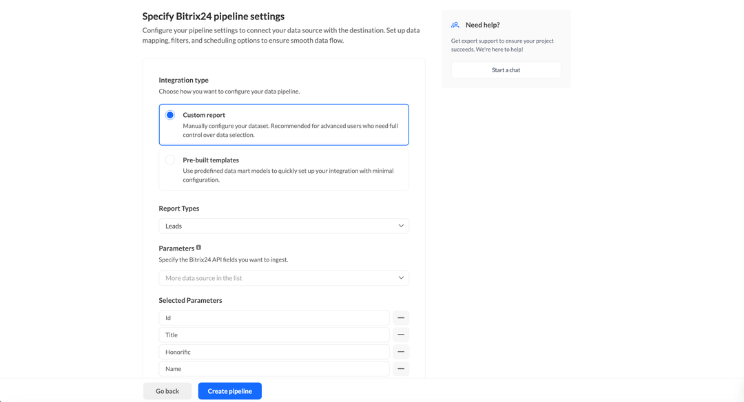
Task: Open the Report Types dropdown showing Leads
Action: coord(284,226)
